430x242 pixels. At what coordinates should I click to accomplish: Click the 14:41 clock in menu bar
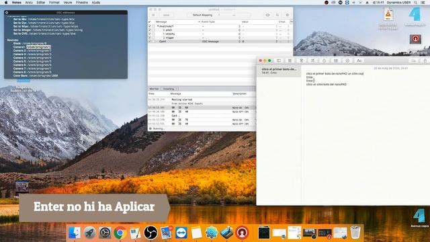point(380,3)
